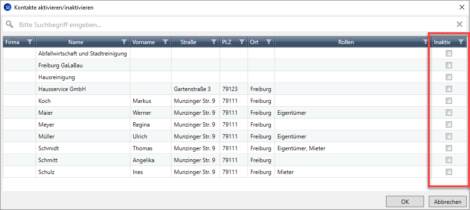Open the Ort column filter funnel
This screenshot has width=470, height=210.
(x=268, y=42)
